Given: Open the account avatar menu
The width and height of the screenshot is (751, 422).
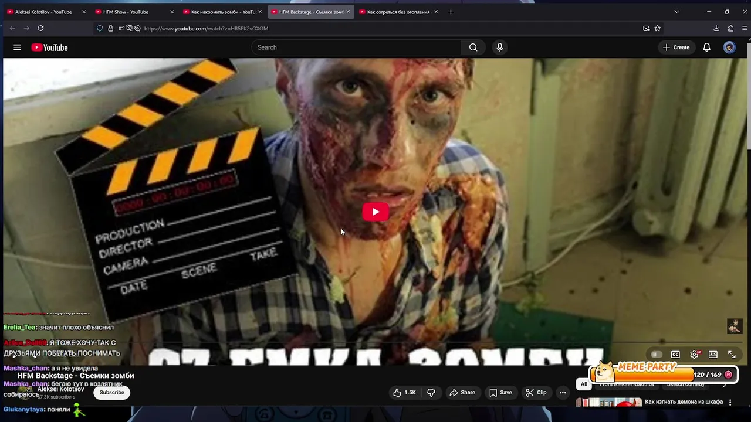Looking at the screenshot, I should pos(729,47).
